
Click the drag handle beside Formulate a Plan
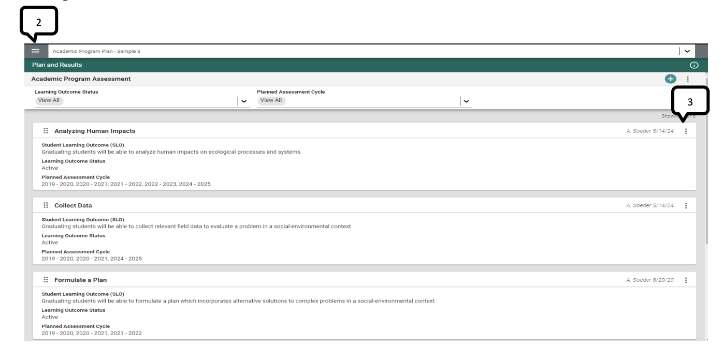46,279
